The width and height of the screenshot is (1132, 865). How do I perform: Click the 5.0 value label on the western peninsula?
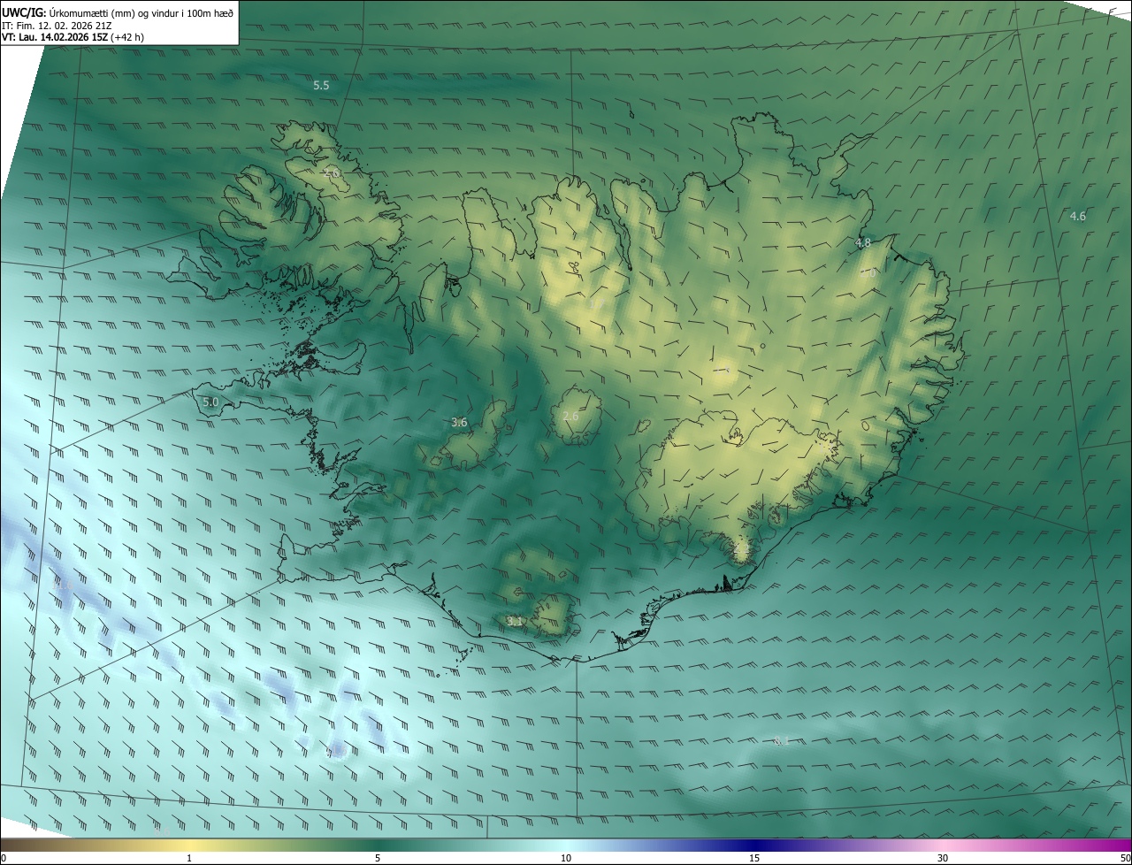pos(210,402)
